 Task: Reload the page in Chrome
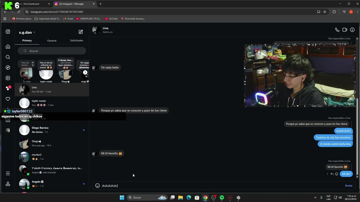[19, 12]
